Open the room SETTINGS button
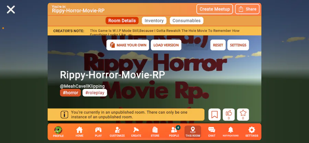 238,45
